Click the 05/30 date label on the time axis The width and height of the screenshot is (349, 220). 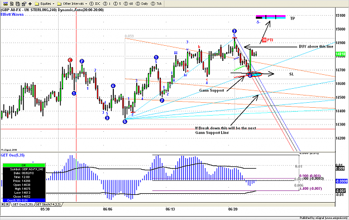[x=45, y=209]
